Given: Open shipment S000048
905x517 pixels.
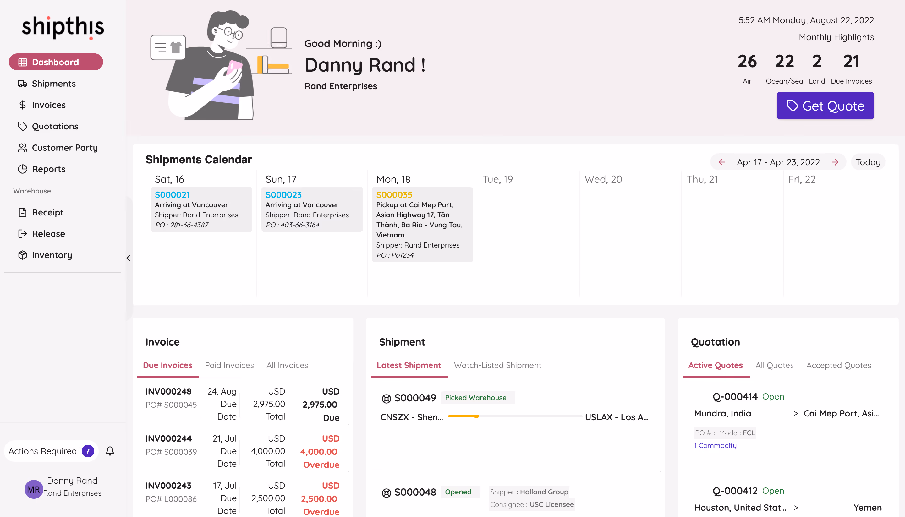Looking at the screenshot, I should tap(415, 492).
